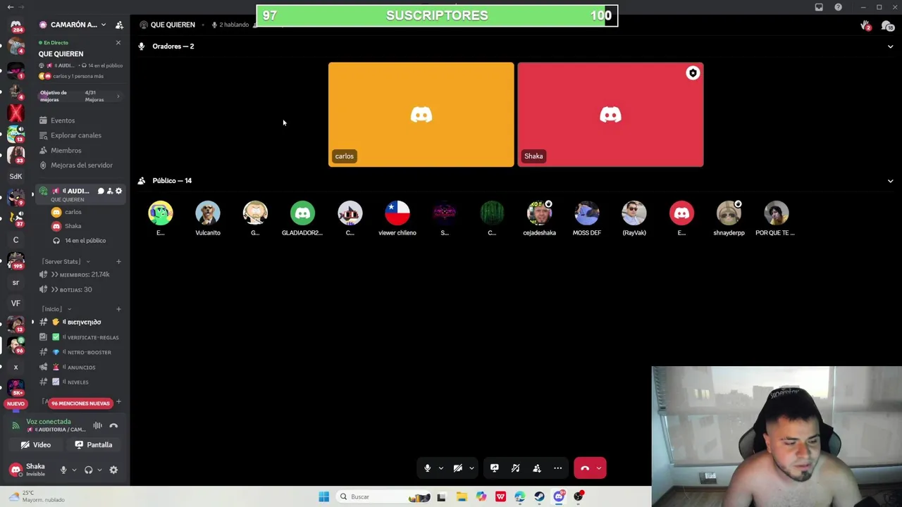Open leave options arrow beside hang-up button

(599, 468)
